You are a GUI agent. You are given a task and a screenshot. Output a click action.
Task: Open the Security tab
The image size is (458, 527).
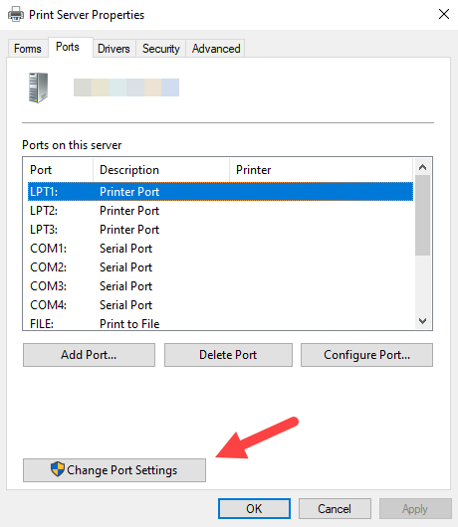point(161,49)
